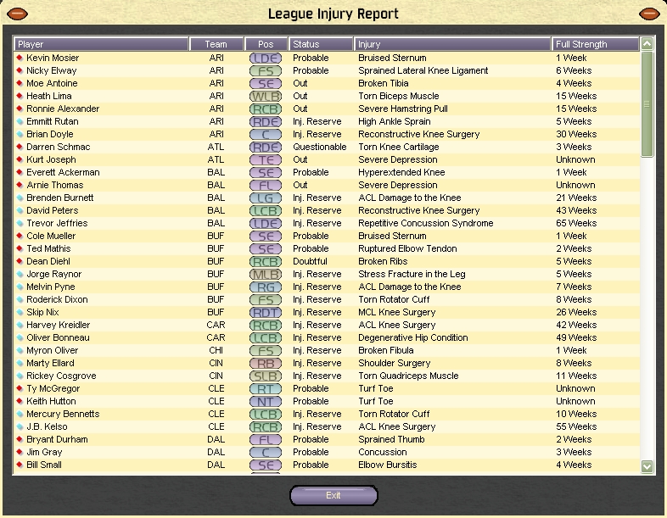Click the blue diamond marker beside Brian Doyle
This screenshot has height=518, width=667.
(20, 135)
